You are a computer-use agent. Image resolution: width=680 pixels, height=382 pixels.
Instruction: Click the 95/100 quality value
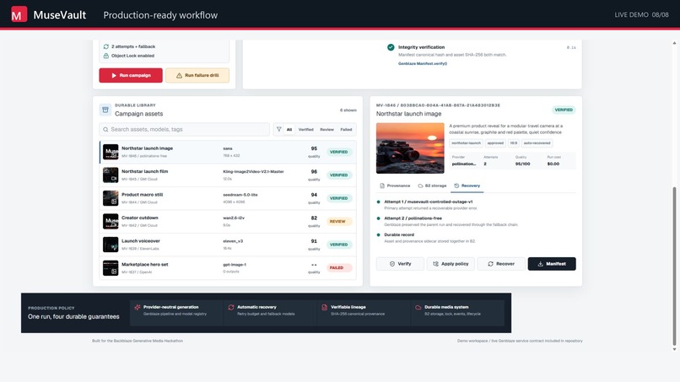[x=522, y=164]
